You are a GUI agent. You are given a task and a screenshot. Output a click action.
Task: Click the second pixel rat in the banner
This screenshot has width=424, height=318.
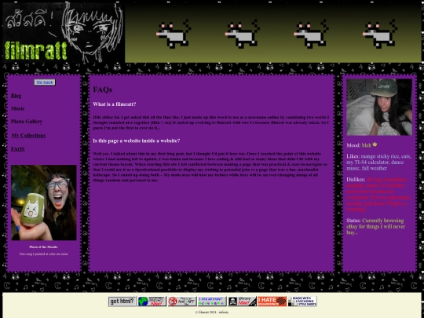[x=242, y=34]
